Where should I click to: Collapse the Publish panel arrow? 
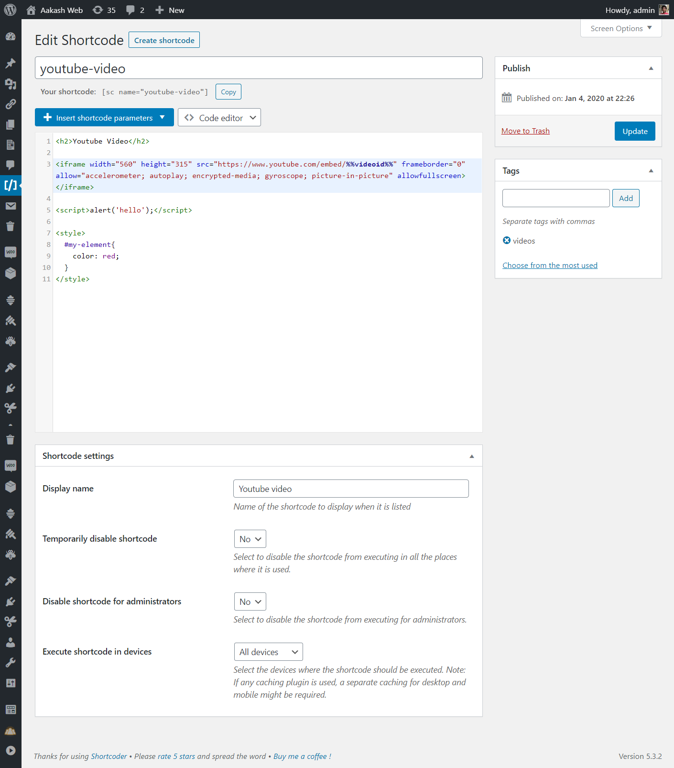pyautogui.click(x=651, y=68)
